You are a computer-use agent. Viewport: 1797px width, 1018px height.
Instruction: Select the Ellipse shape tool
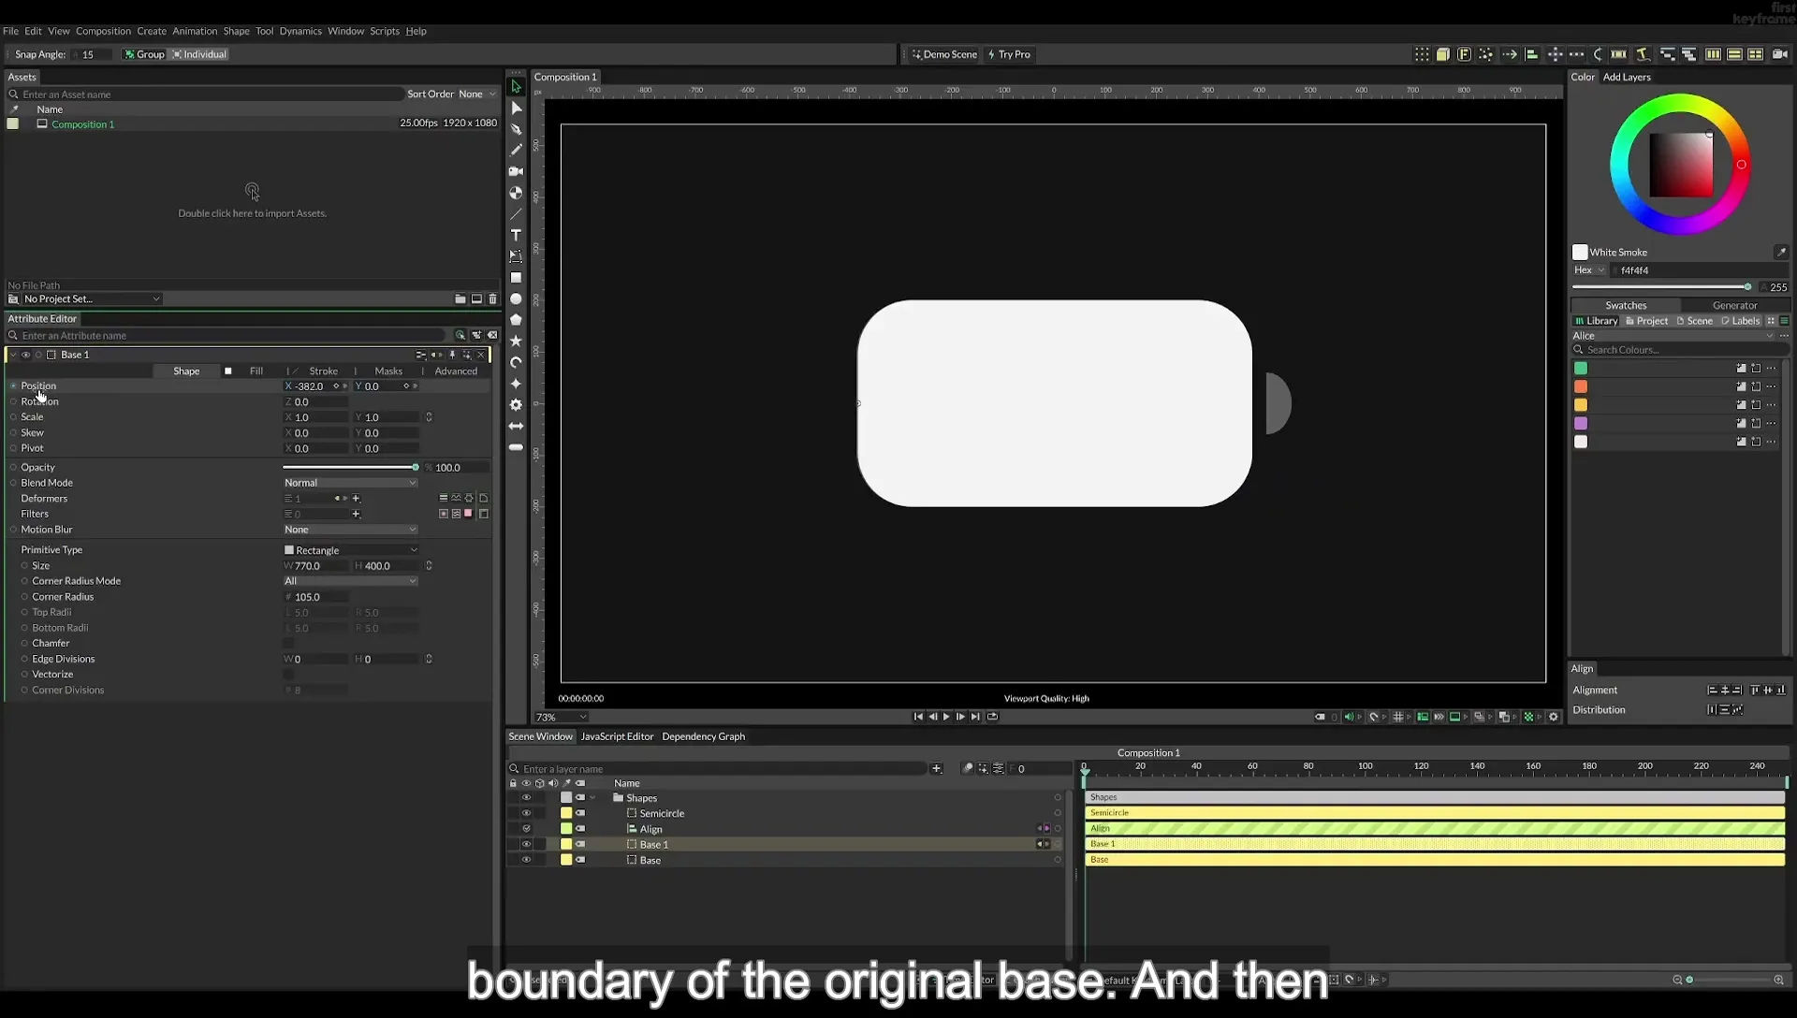516,298
